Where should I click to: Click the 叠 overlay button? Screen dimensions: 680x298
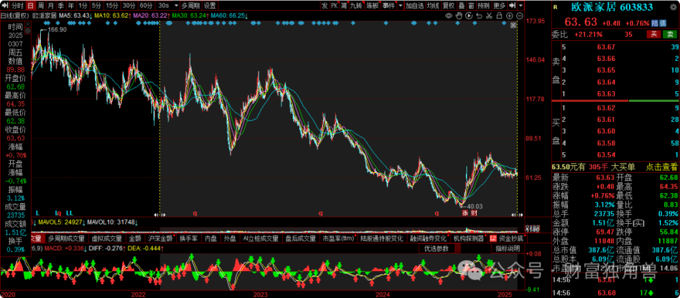click(x=462, y=6)
